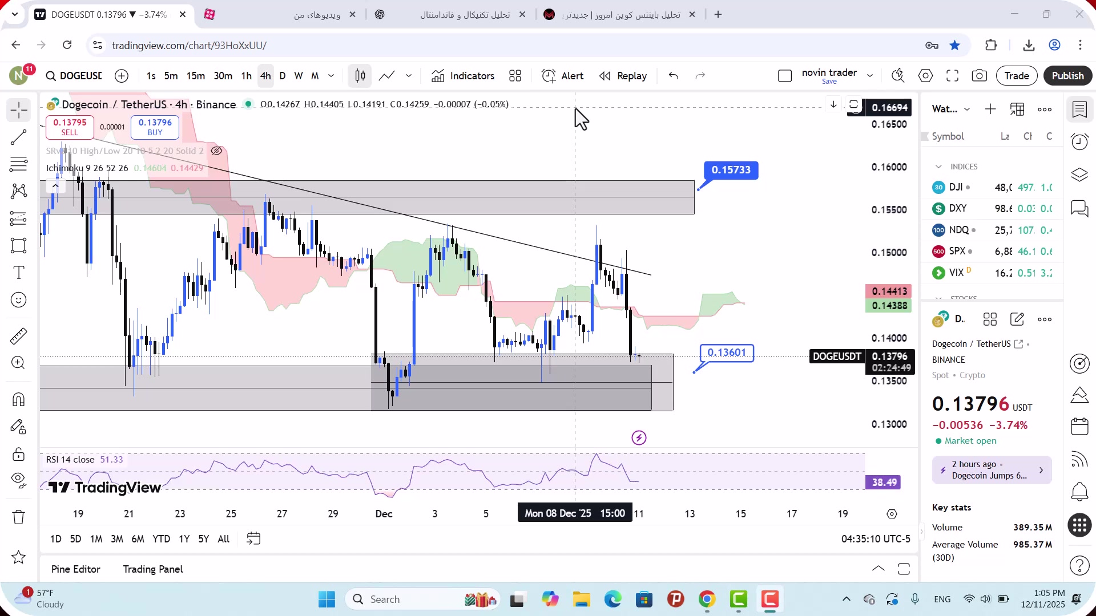The height and width of the screenshot is (616, 1096).
Task: Open forecasting and measurement tools
Action: 18,218
